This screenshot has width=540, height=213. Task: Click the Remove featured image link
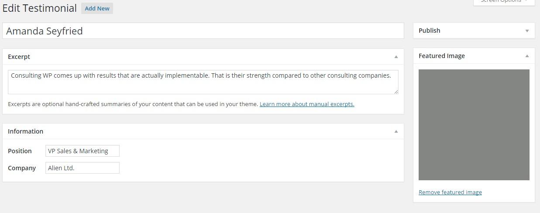450,192
